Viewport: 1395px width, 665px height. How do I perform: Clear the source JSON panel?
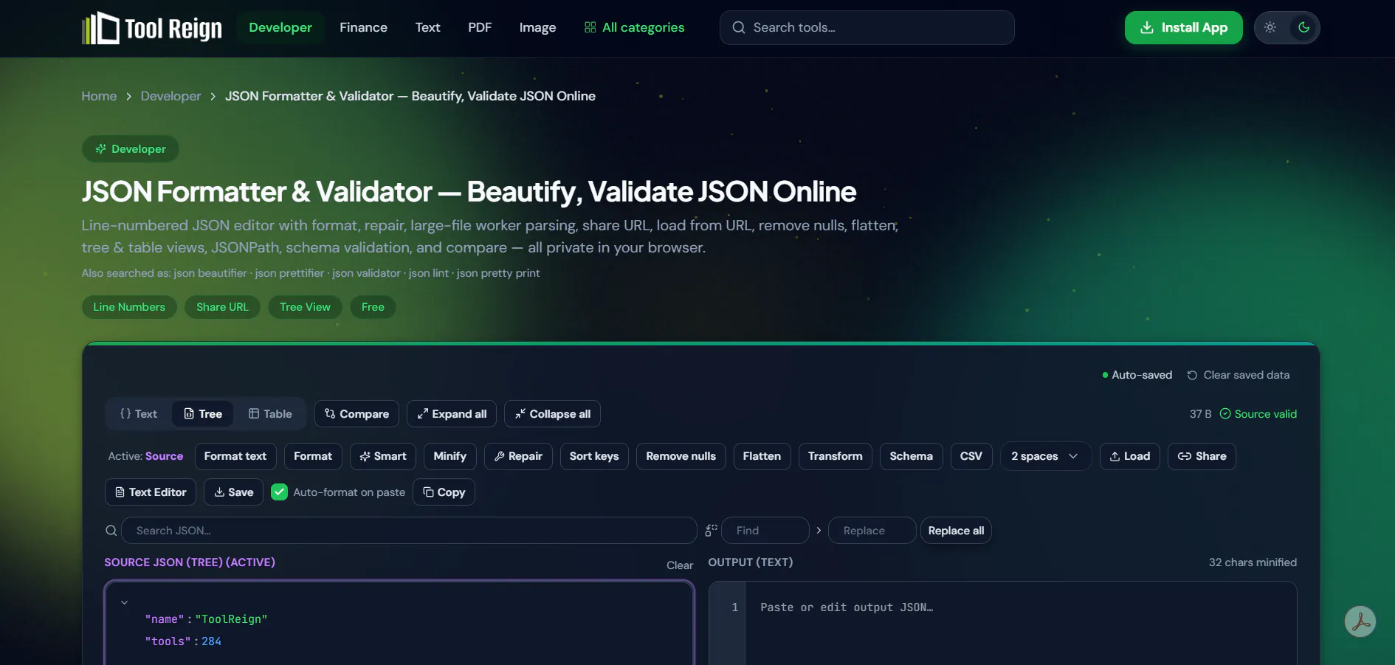(x=680, y=565)
